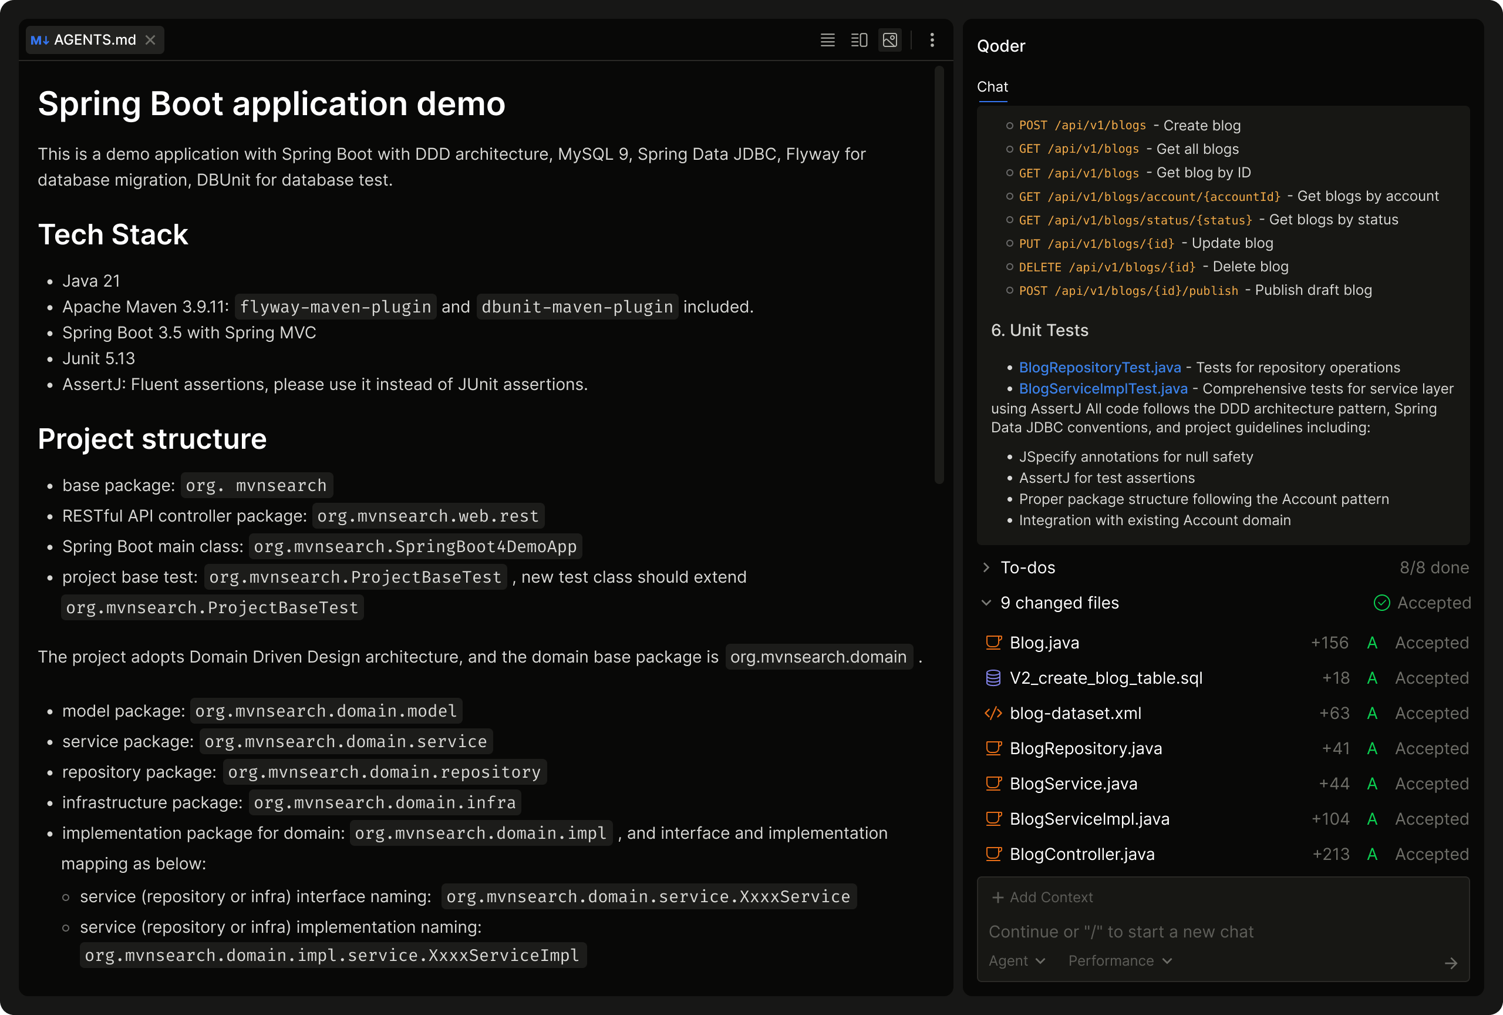Viewport: 1503px width, 1015px height.
Task: Select the Chat tab in the Qoder panel
Action: point(993,86)
